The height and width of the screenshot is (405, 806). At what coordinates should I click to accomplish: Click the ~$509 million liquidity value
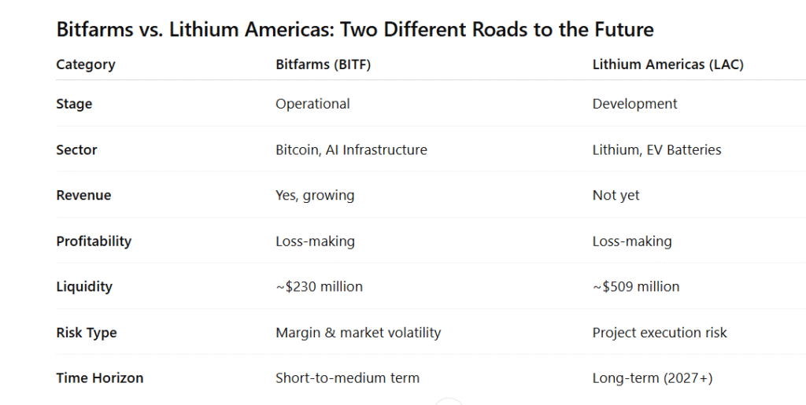[x=635, y=286]
